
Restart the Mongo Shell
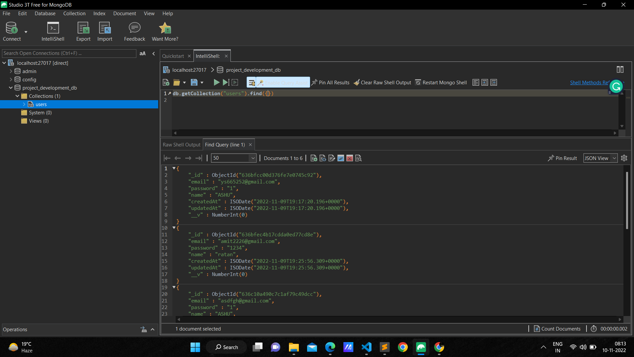(x=441, y=82)
